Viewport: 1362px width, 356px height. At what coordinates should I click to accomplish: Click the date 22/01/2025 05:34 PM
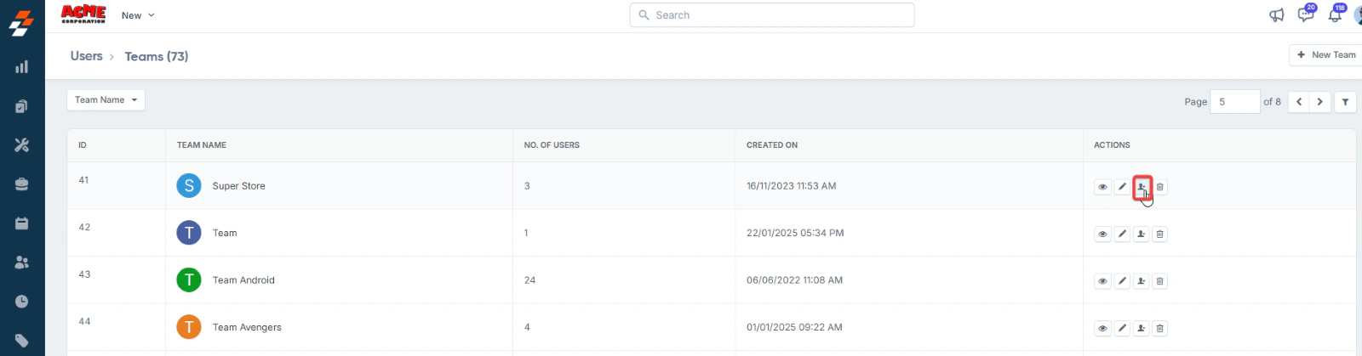coord(795,233)
